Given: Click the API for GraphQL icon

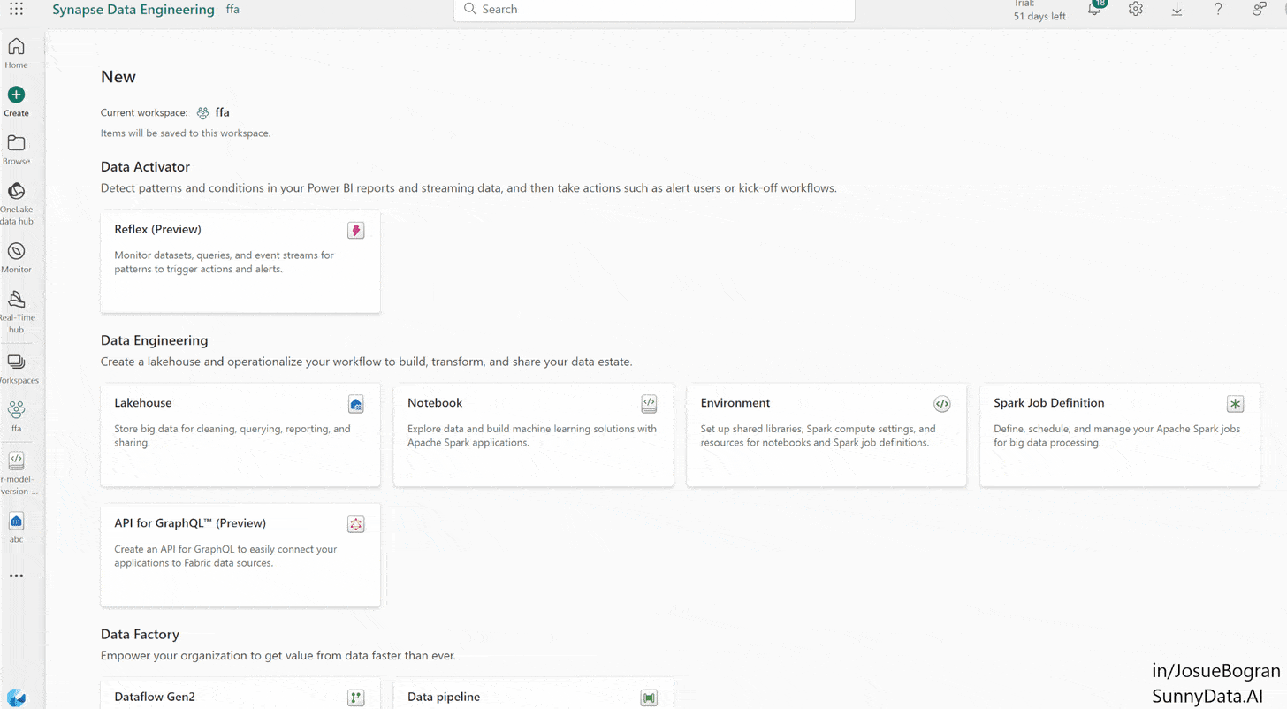Looking at the screenshot, I should (x=356, y=524).
